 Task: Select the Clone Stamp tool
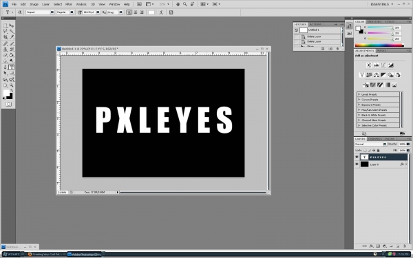[x=5, y=50]
